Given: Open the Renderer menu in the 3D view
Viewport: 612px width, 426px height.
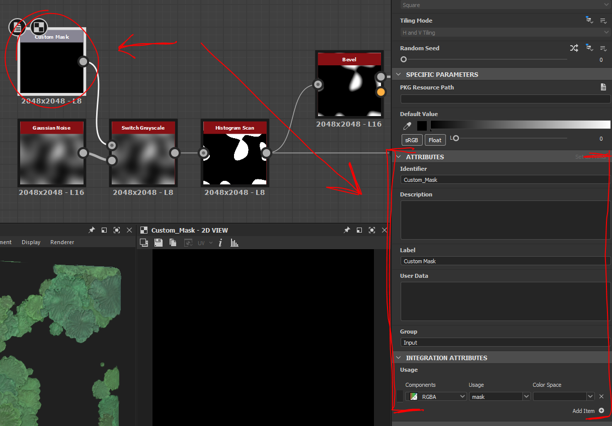Looking at the screenshot, I should (x=62, y=242).
